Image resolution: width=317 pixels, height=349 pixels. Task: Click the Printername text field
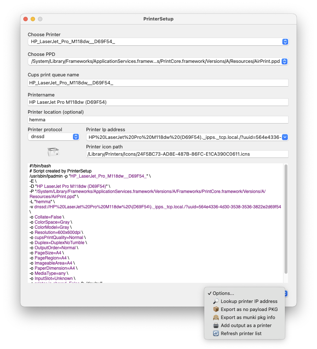[158, 102]
